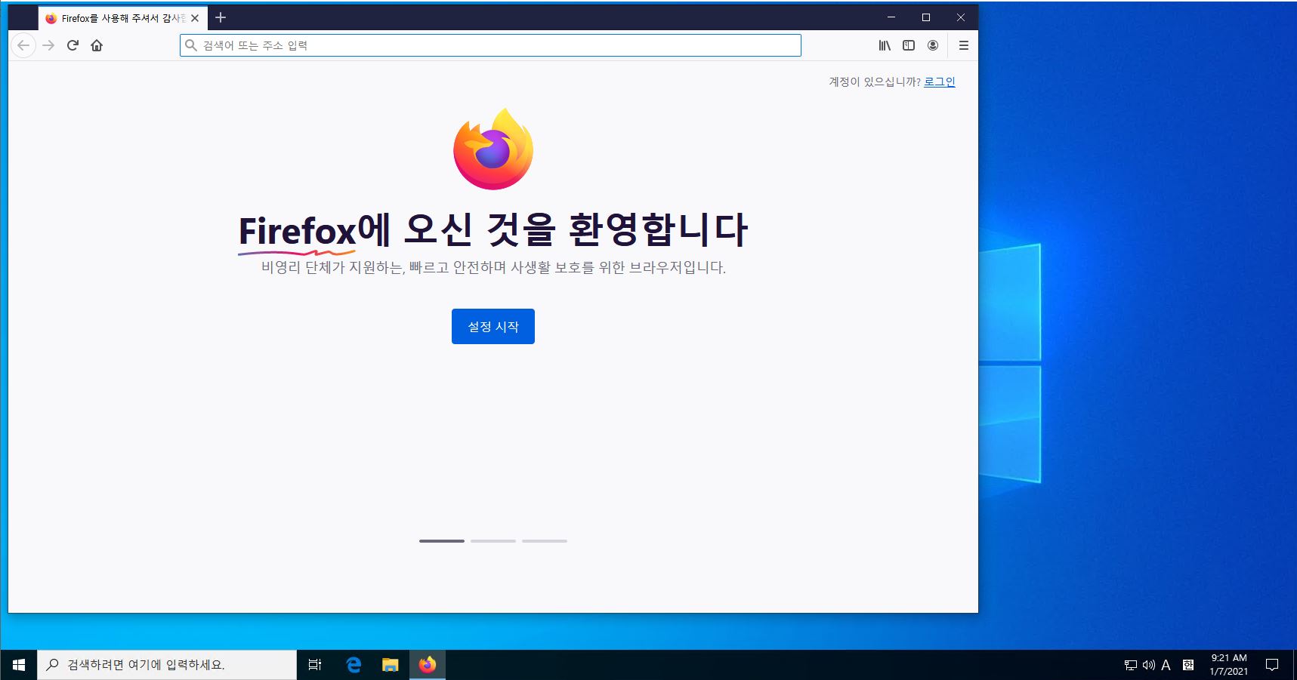Click the Korean IME tray icon
This screenshot has width=1297, height=680.
[1188, 665]
